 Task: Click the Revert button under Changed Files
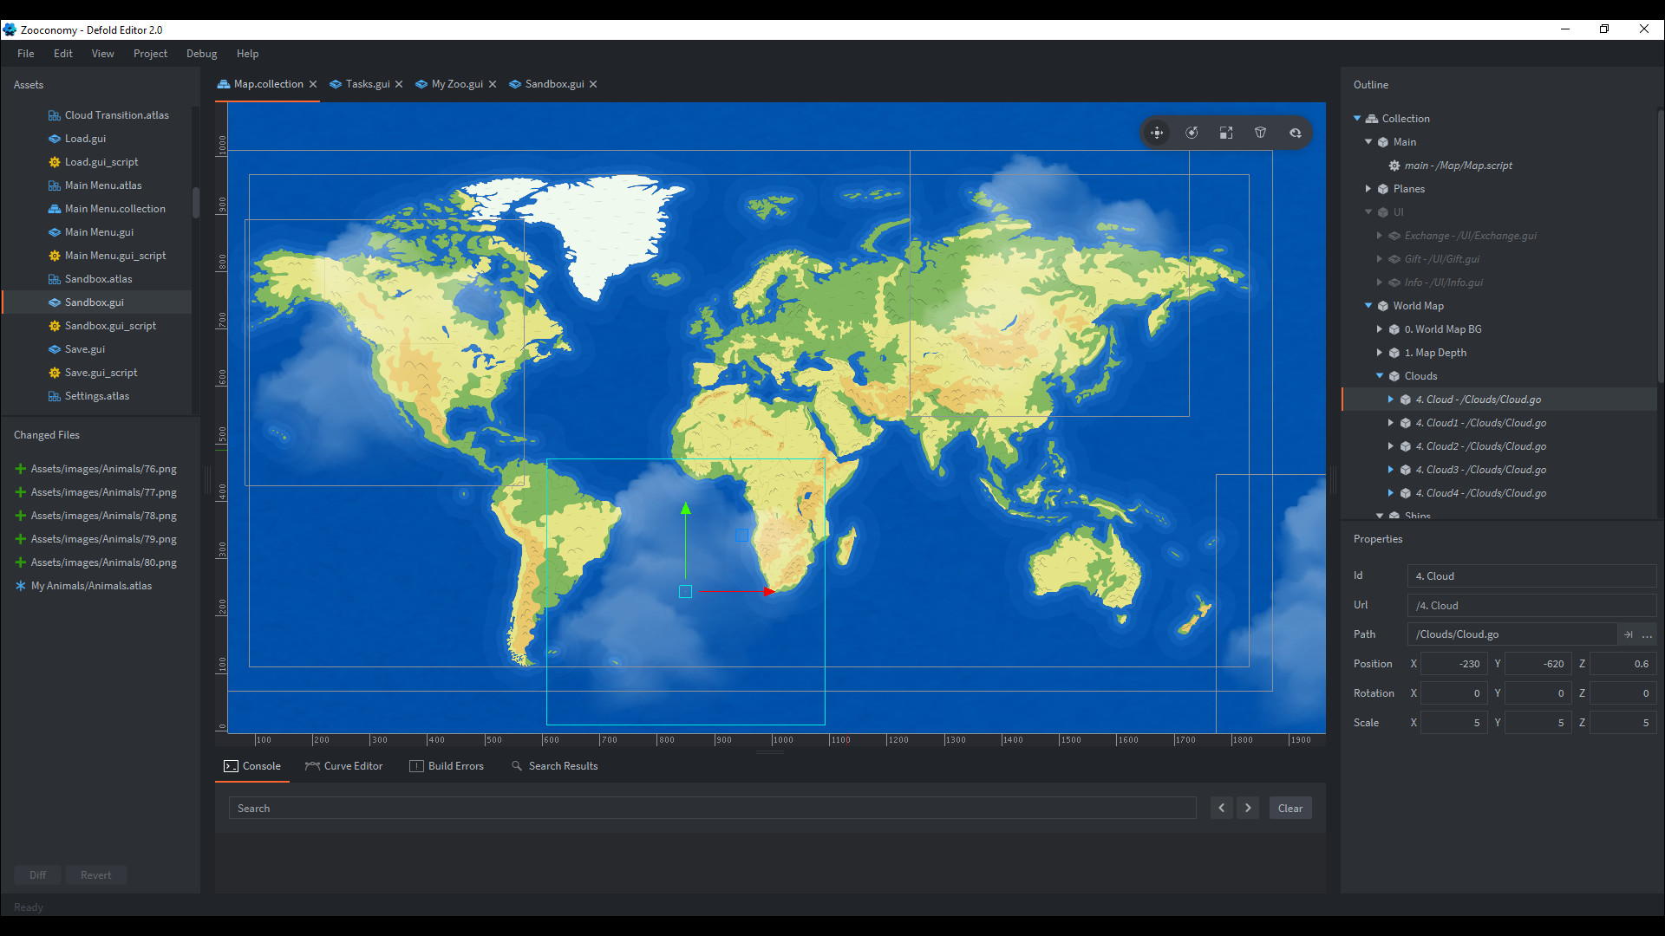point(95,874)
